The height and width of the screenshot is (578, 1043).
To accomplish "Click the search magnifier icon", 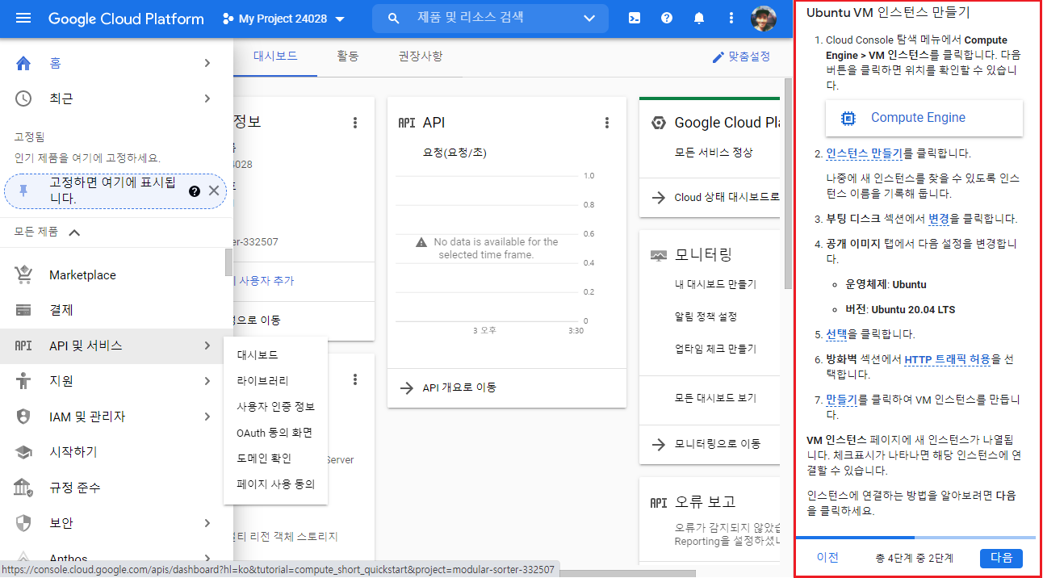I will (394, 18).
